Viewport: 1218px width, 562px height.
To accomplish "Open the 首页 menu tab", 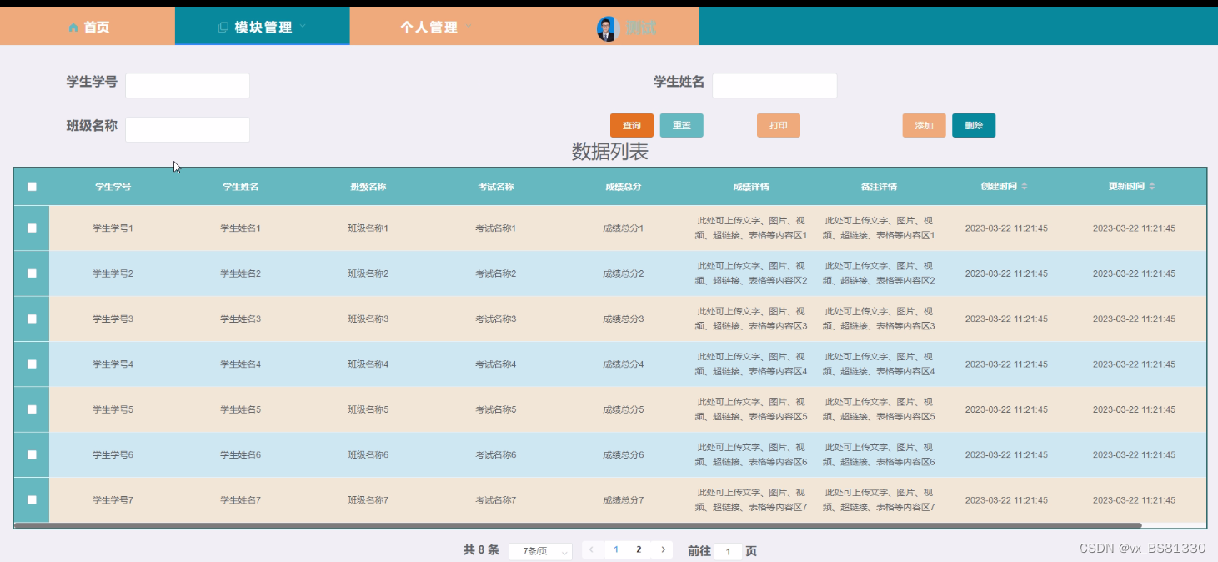I will coord(88,27).
